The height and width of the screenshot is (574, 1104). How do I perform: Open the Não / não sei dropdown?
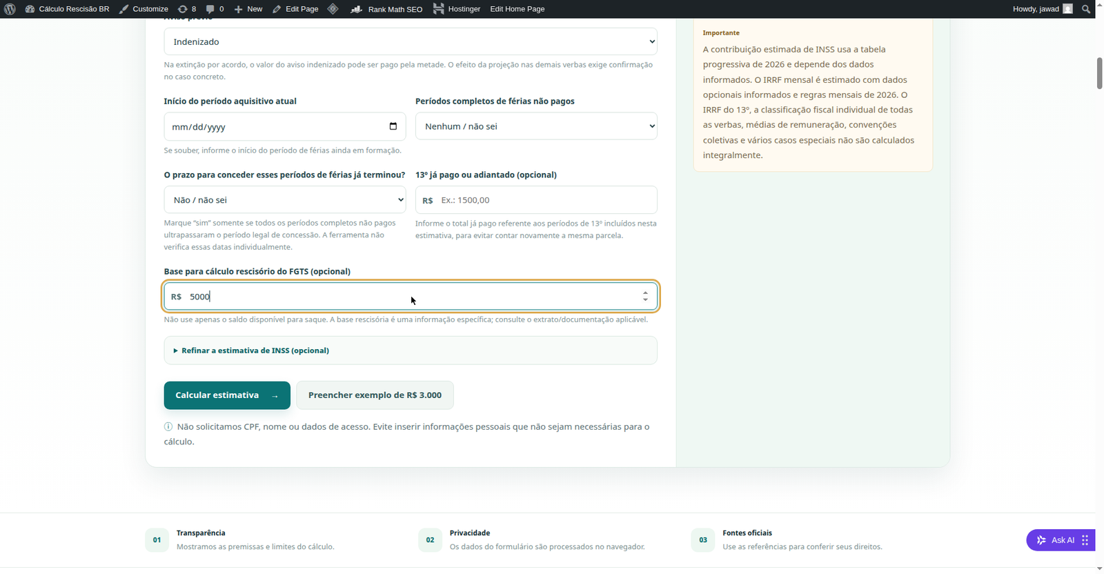pos(285,200)
